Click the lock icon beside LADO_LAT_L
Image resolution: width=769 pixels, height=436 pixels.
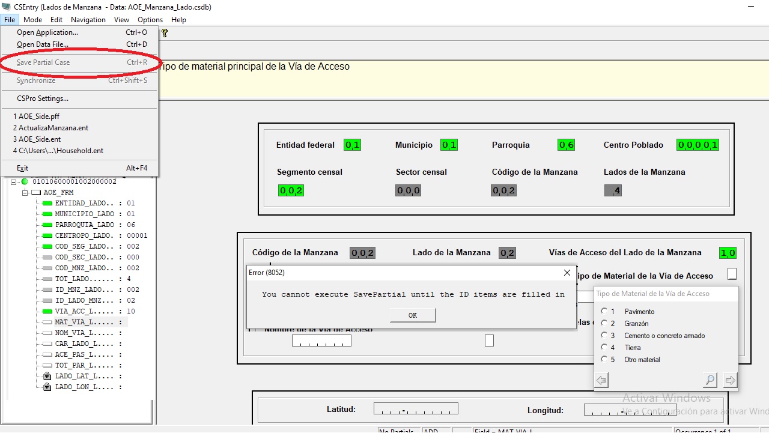coord(47,376)
